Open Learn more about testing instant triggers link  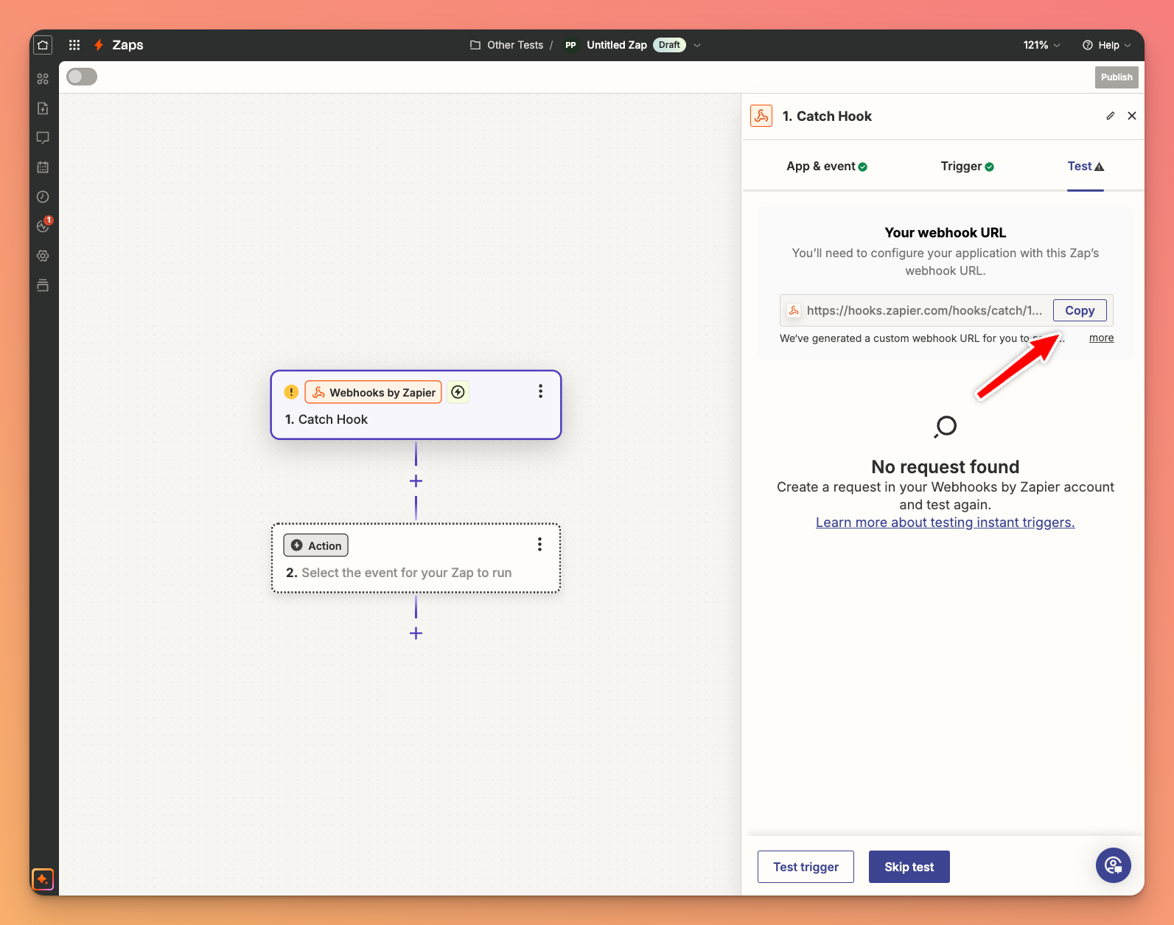(x=945, y=523)
